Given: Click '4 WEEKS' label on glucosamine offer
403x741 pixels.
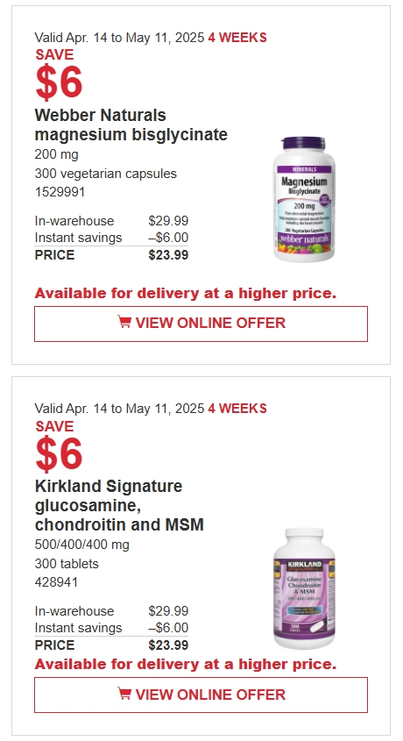Looking at the screenshot, I should [x=237, y=409].
